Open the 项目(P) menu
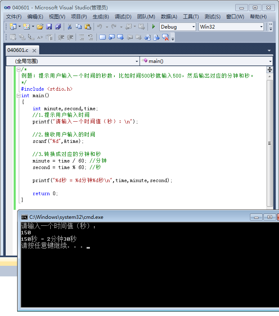279x316 pixels. click(x=79, y=16)
